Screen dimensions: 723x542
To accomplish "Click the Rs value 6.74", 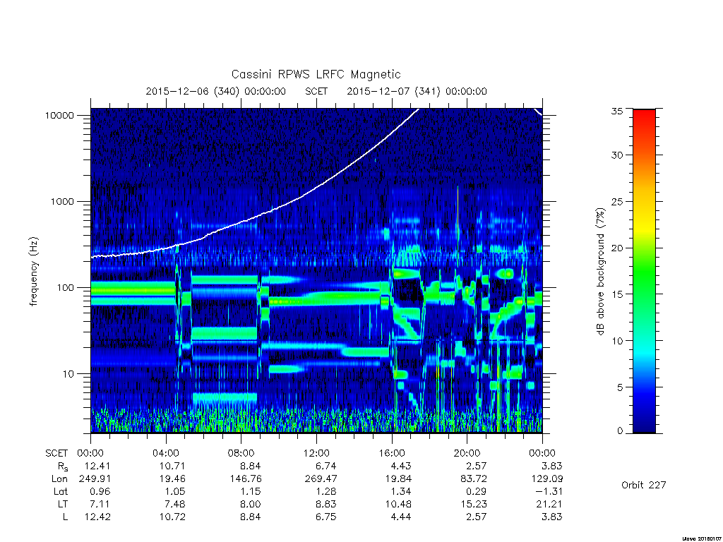I will click(x=325, y=466).
